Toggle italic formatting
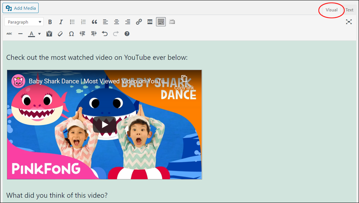This screenshot has width=359, height=203. 61,22
